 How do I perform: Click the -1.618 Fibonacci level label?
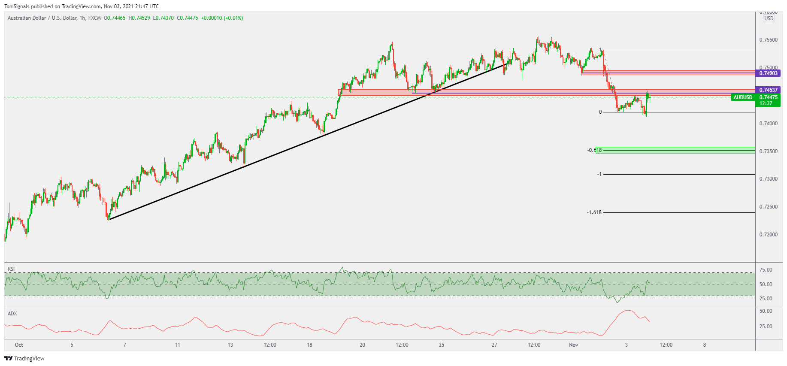594,212
